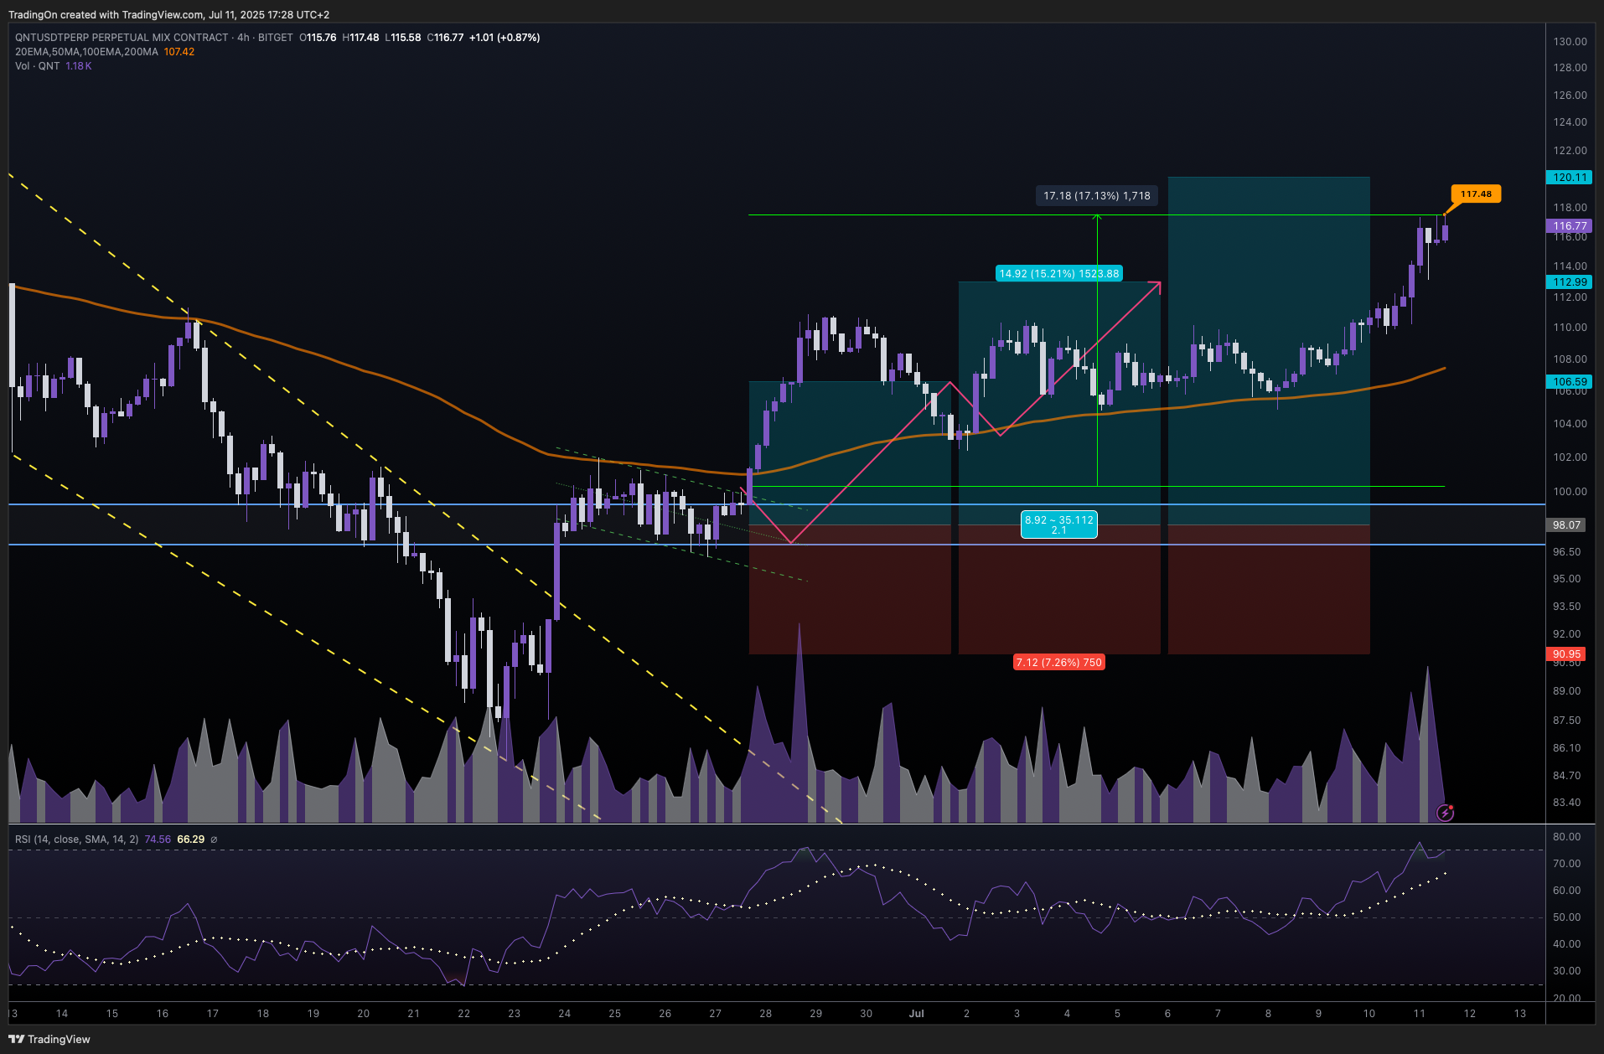1604x1054 pixels.
Task: Click the 116.77 current price tag
Action: pyautogui.click(x=1569, y=226)
